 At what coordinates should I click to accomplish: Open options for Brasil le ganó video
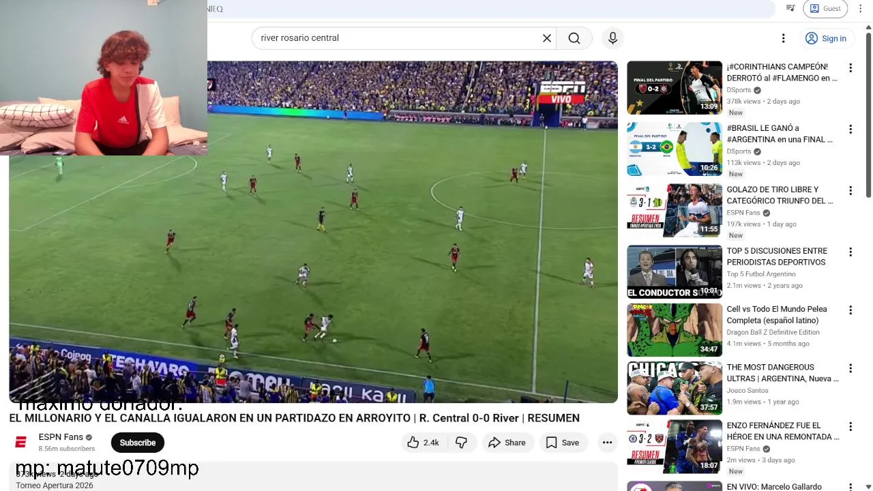point(850,129)
